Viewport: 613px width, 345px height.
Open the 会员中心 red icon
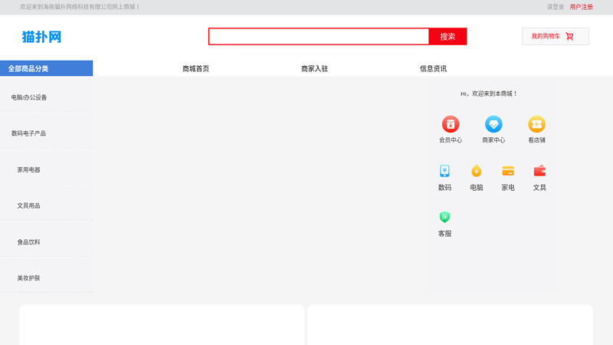(x=451, y=124)
